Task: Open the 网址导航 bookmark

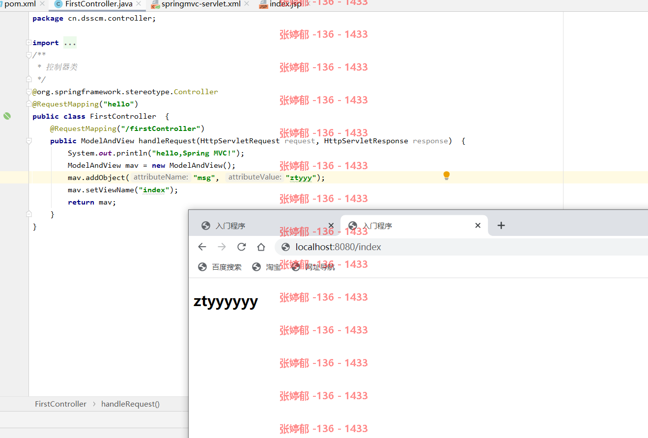Action: point(313,267)
